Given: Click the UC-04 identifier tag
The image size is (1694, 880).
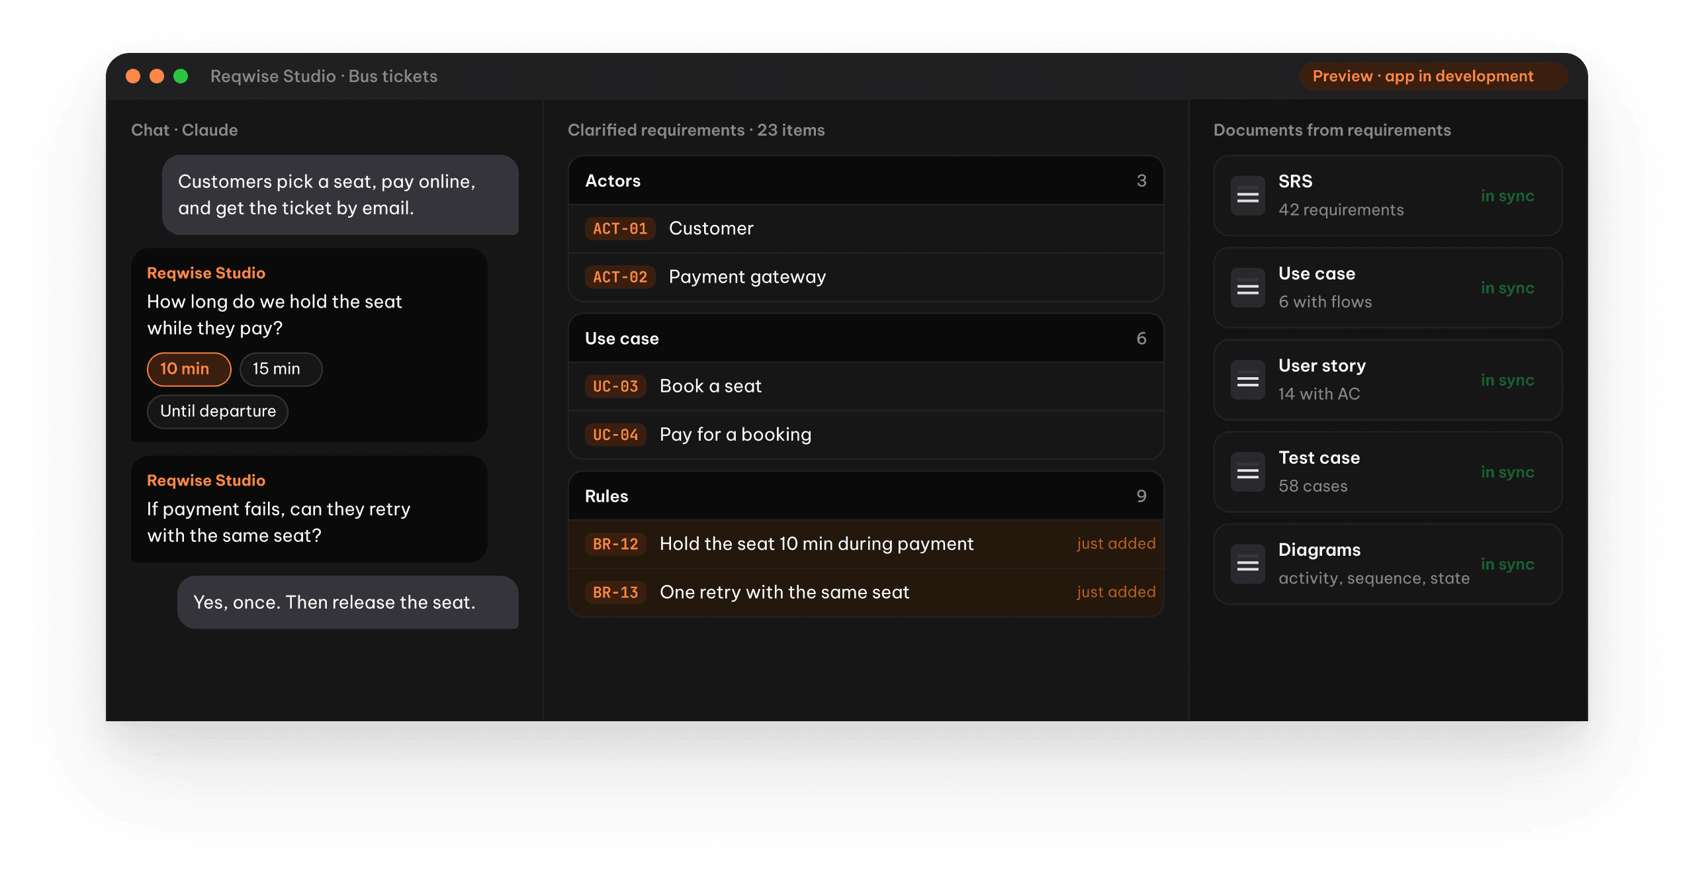Looking at the screenshot, I should point(615,435).
